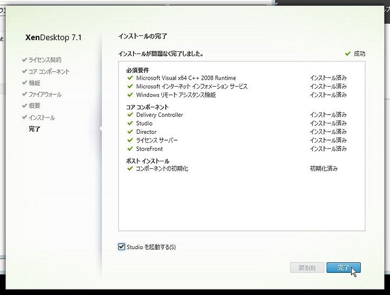This screenshot has width=390, height=295.
Task: Click the Delivery Controller row text
Action: pos(159,115)
